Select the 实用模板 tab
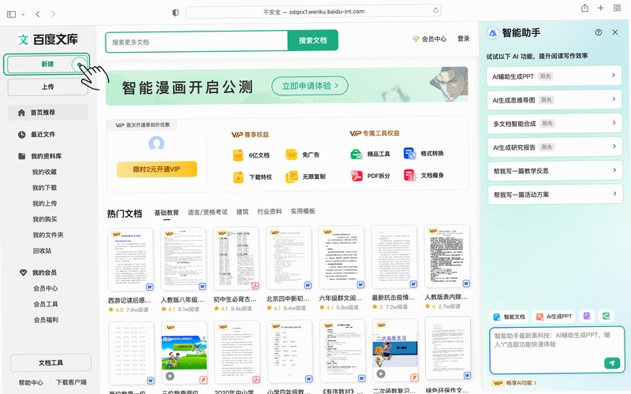The height and width of the screenshot is (394, 631). (x=303, y=211)
